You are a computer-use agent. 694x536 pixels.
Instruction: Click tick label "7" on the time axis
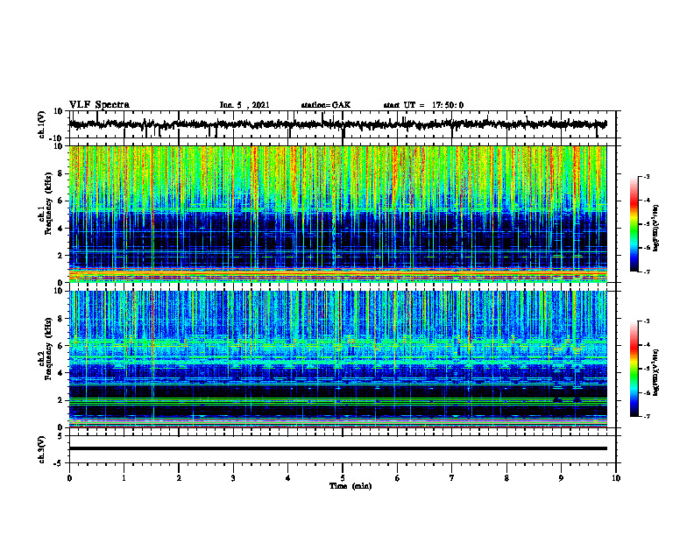pos(452,478)
